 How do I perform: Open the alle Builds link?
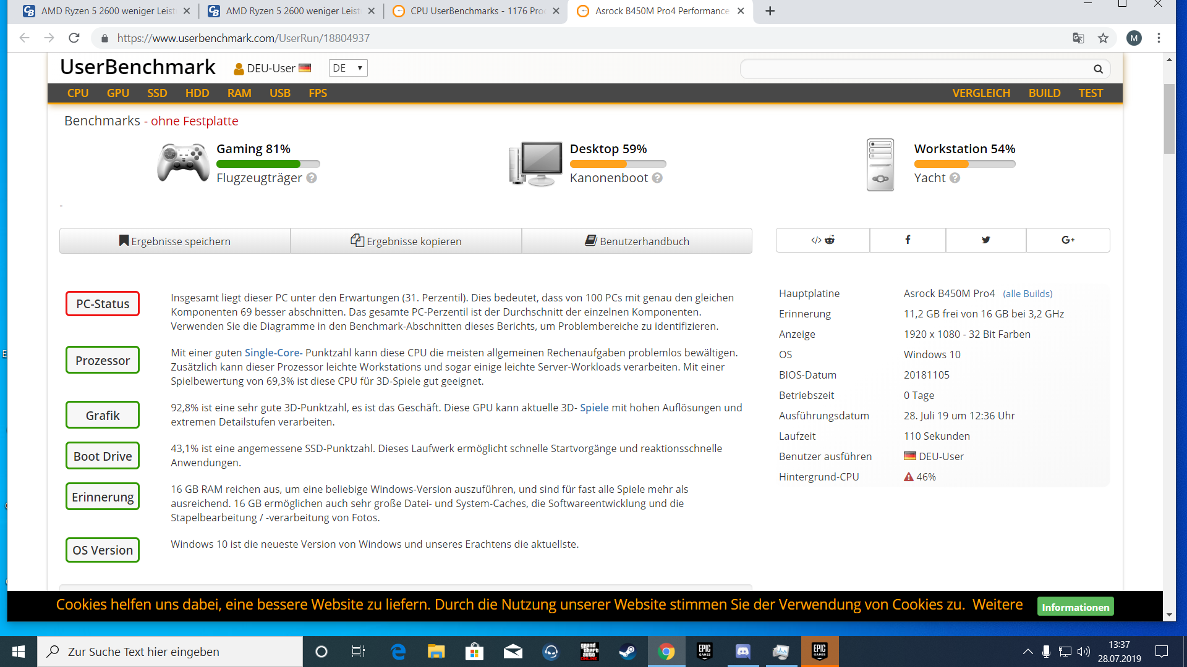(1027, 294)
